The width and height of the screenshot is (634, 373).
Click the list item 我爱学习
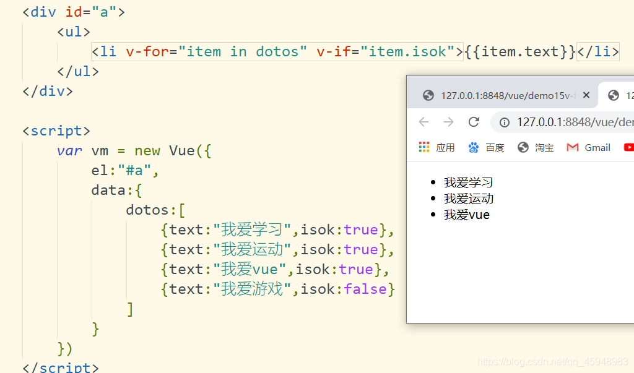(468, 182)
